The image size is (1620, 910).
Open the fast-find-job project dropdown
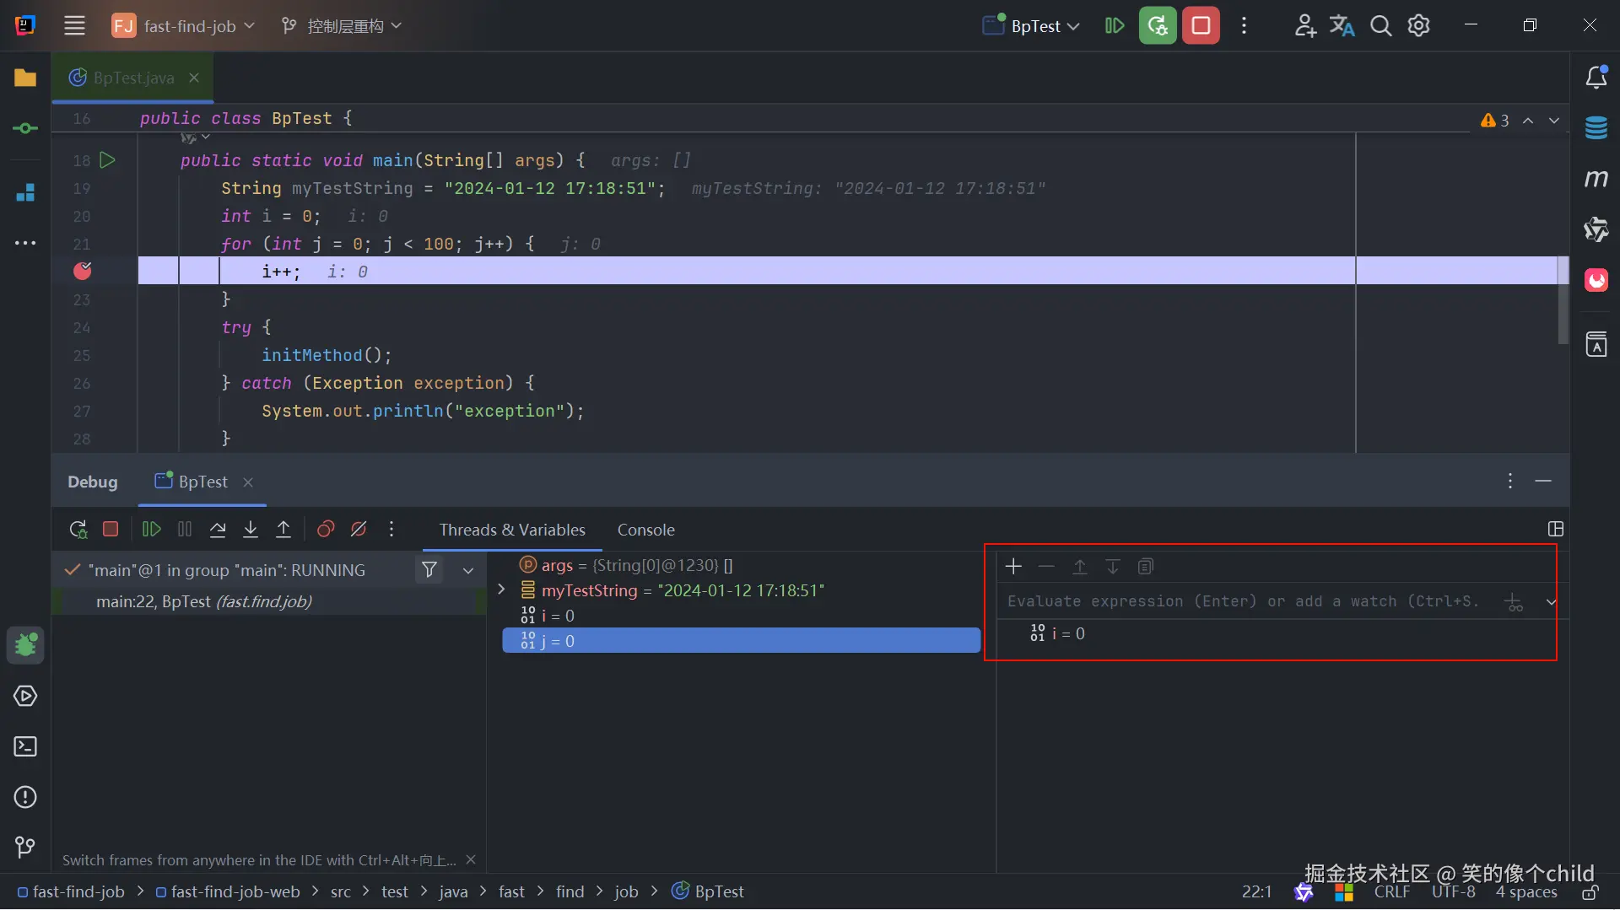[x=183, y=25]
